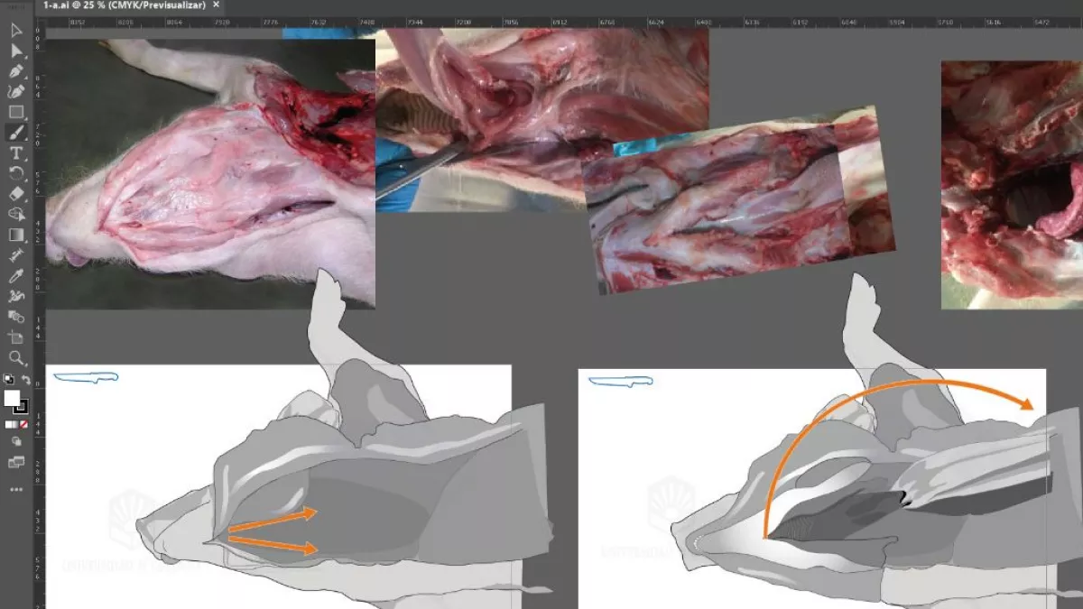Choose the Rotate tool
Image resolution: width=1083 pixels, height=609 pixels.
pyautogui.click(x=15, y=173)
